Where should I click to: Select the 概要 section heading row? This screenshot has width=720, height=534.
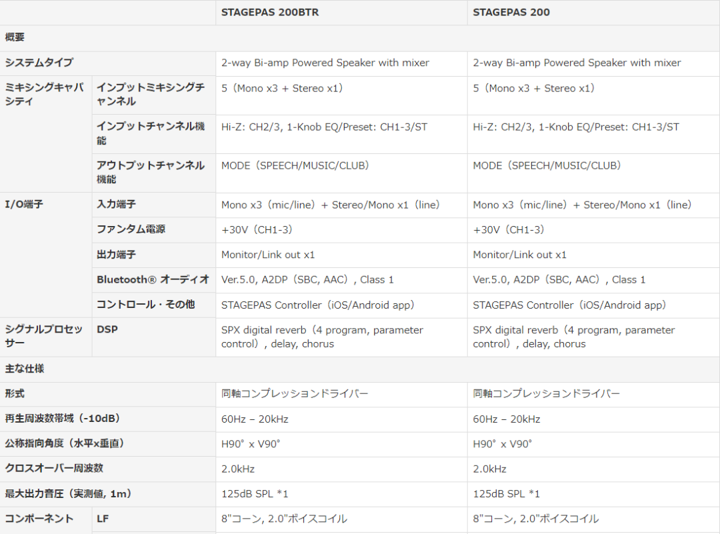click(x=360, y=38)
